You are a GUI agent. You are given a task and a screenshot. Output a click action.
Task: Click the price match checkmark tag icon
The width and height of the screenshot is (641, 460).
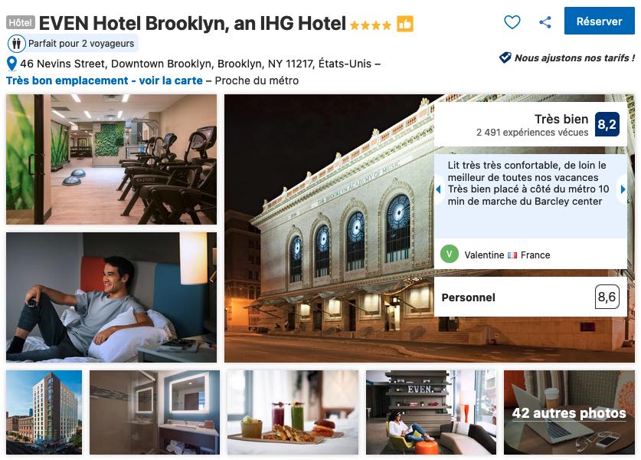click(x=505, y=58)
